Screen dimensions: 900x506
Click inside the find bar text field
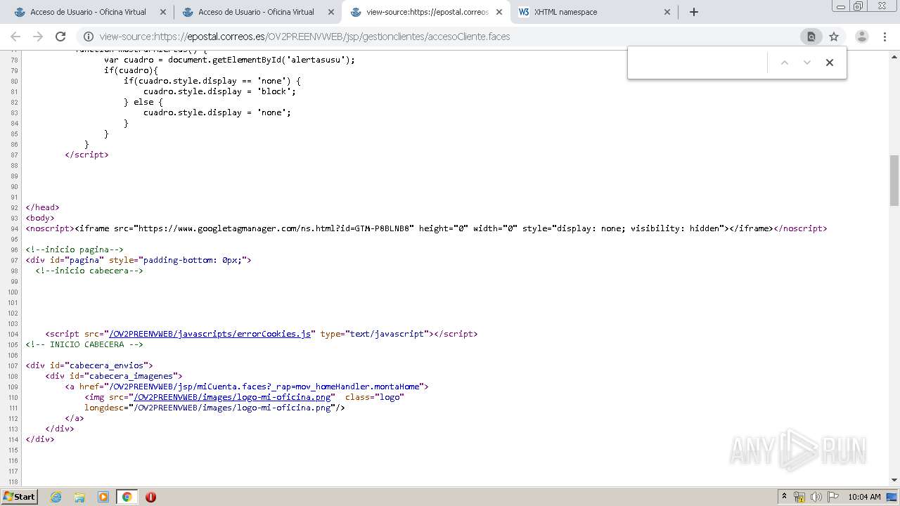click(697, 63)
